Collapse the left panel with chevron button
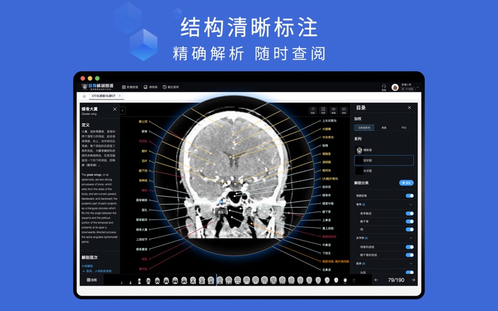This screenshot has width=498, height=311. [x=123, y=111]
